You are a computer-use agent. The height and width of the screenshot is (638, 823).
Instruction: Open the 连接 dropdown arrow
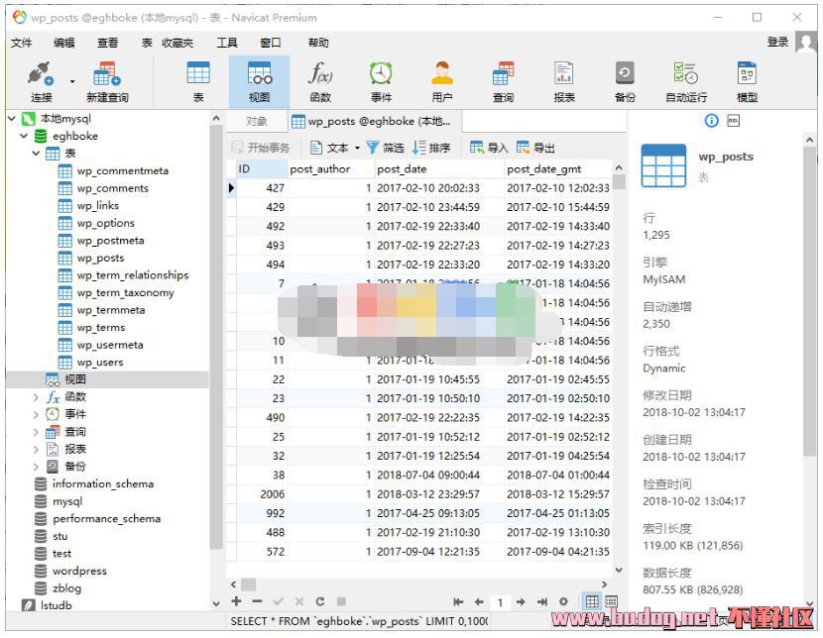pos(72,81)
